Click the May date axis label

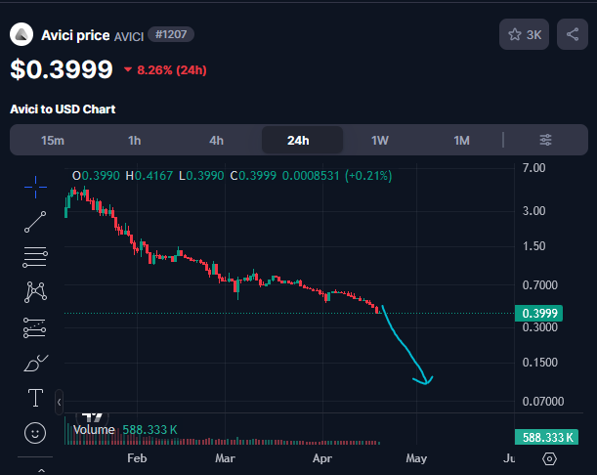pos(416,457)
